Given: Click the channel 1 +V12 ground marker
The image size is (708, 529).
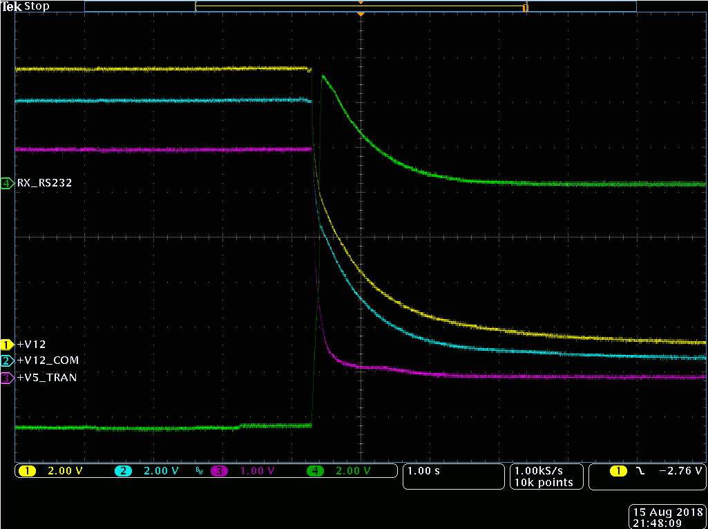Looking at the screenshot, I should click(8, 345).
